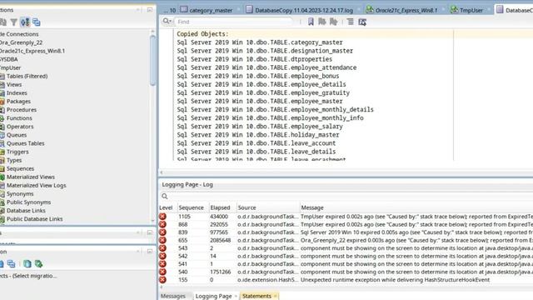533x300 pixels.
Task: Click error icon for sequence 155
Action: coord(163,280)
